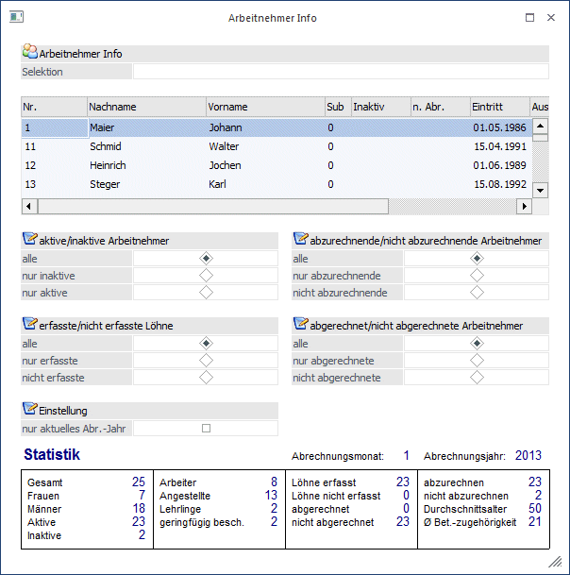This screenshot has width=570, height=575.
Task: Select the 'nur inaktive' radio option
Action: tap(206, 276)
